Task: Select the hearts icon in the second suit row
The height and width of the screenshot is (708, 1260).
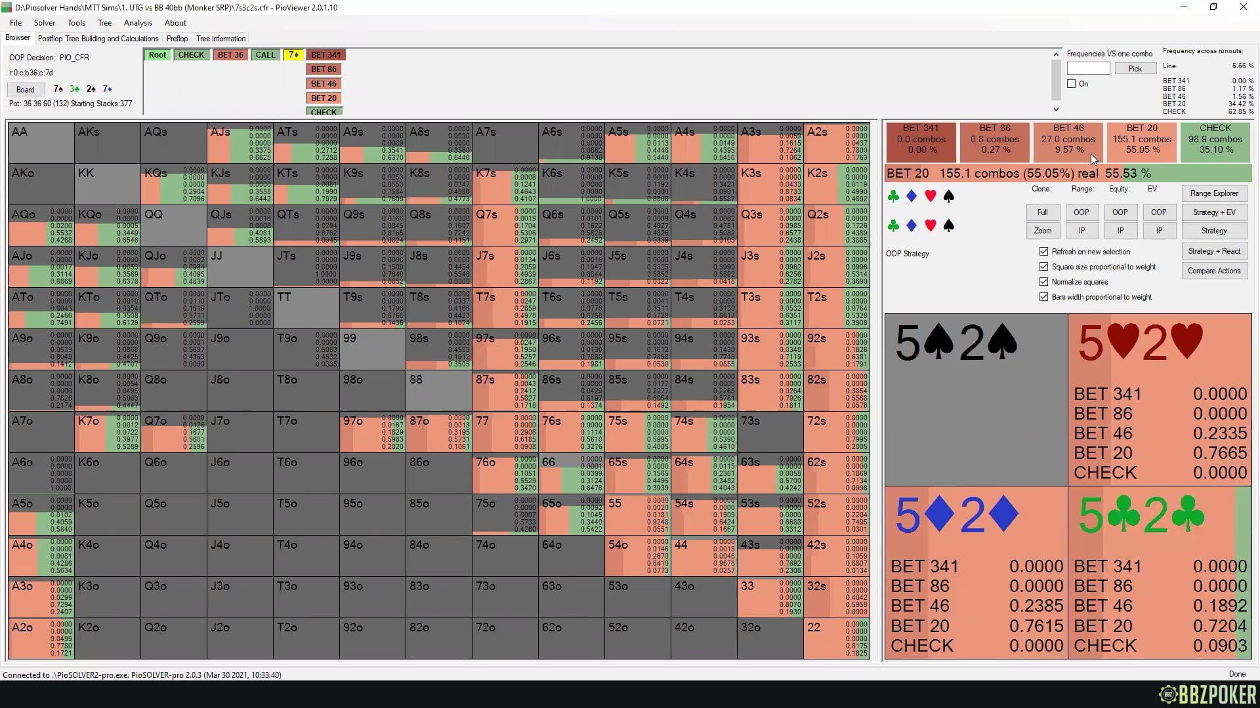Action: (x=930, y=226)
